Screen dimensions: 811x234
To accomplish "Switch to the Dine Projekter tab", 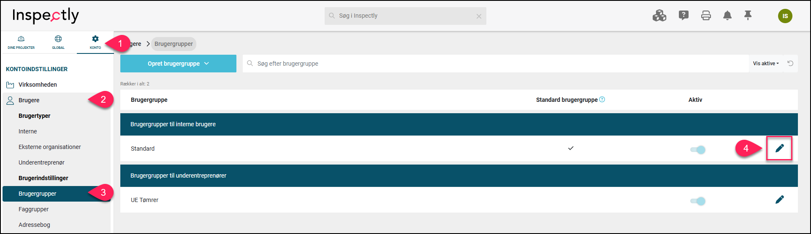I will pyautogui.click(x=21, y=43).
